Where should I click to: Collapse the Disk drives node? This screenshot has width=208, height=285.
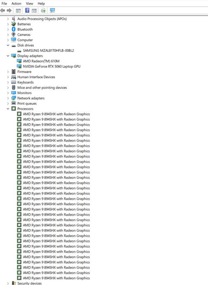8,45
